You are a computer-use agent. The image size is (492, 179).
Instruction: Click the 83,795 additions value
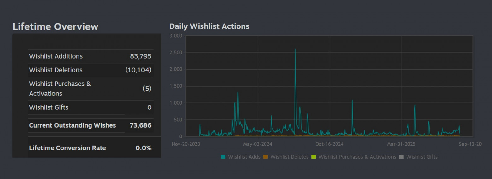141,56
